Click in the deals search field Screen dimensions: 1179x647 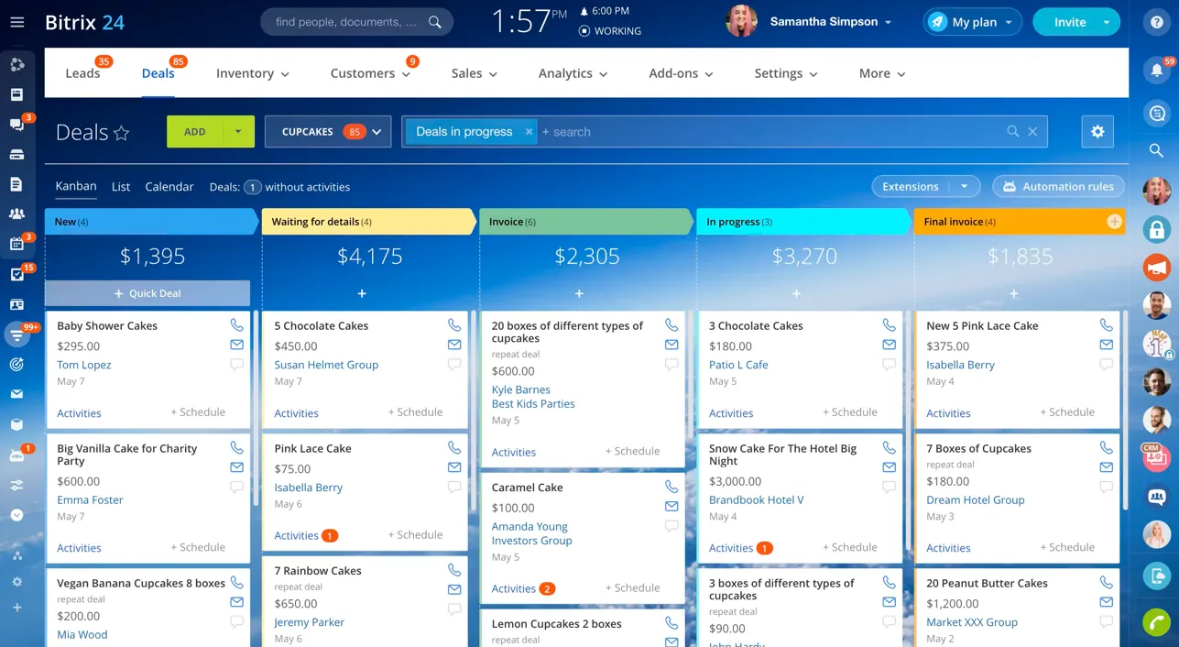pyautogui.click(x=770, y=132)
